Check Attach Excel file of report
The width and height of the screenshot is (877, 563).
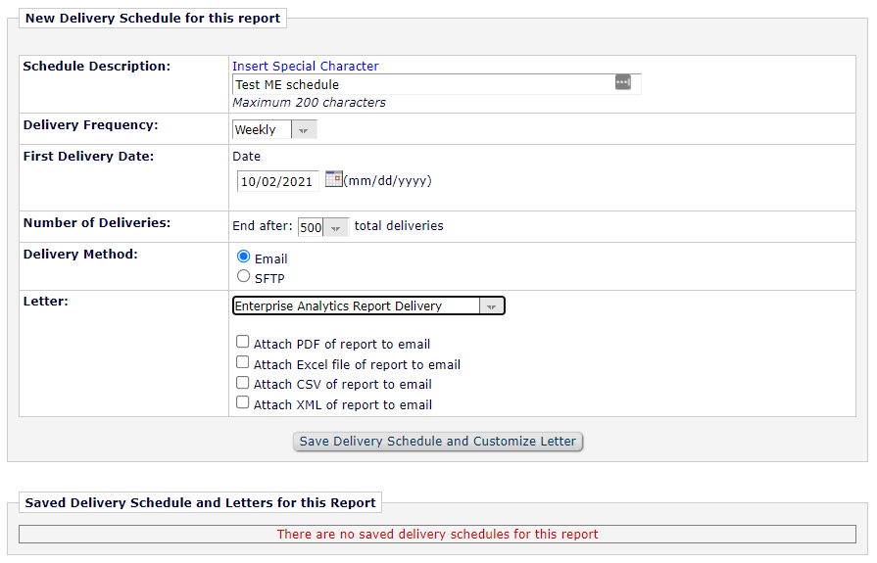243,362
